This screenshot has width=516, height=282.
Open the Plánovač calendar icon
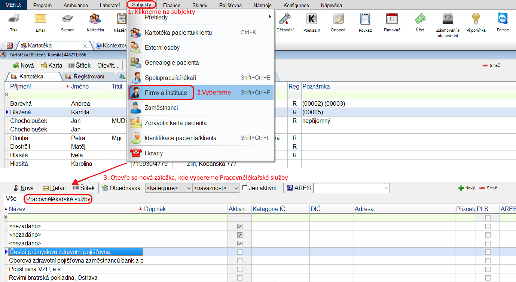click(x=392, y=19)
